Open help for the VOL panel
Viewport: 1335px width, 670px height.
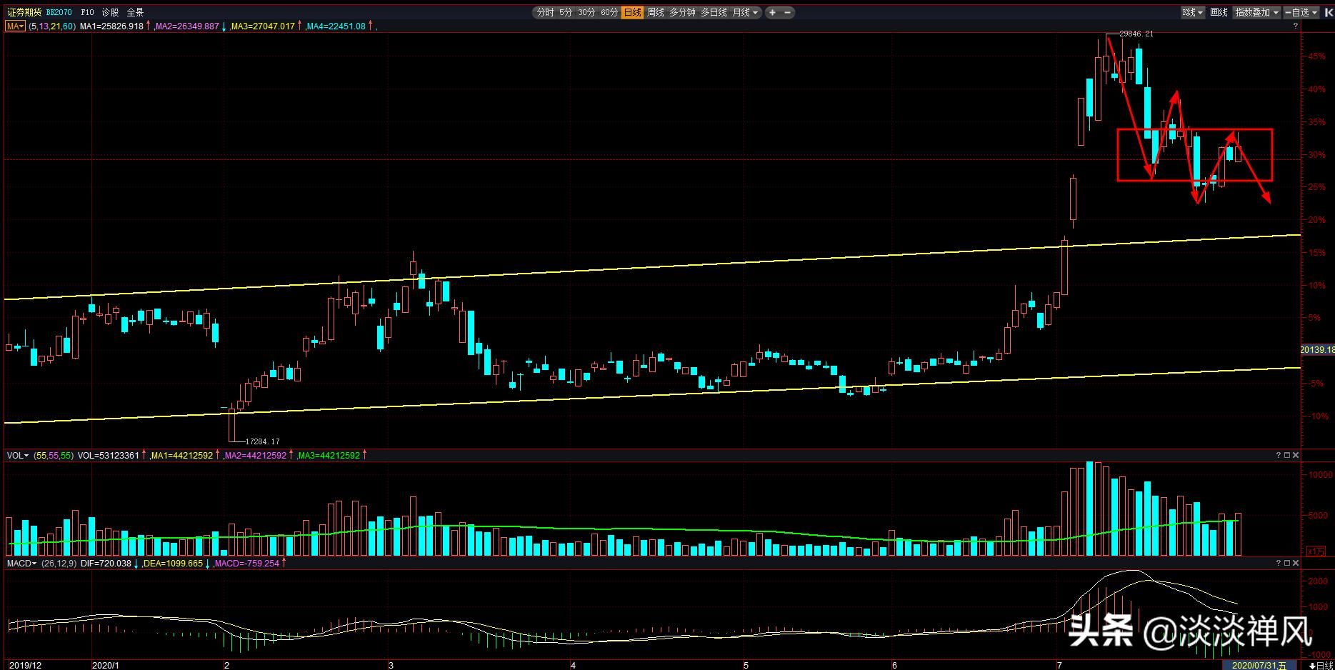[1279, 455]
